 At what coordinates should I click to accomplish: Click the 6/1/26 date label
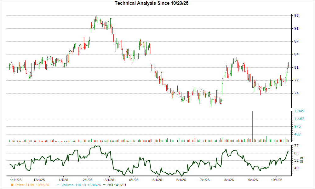(181, 180)
